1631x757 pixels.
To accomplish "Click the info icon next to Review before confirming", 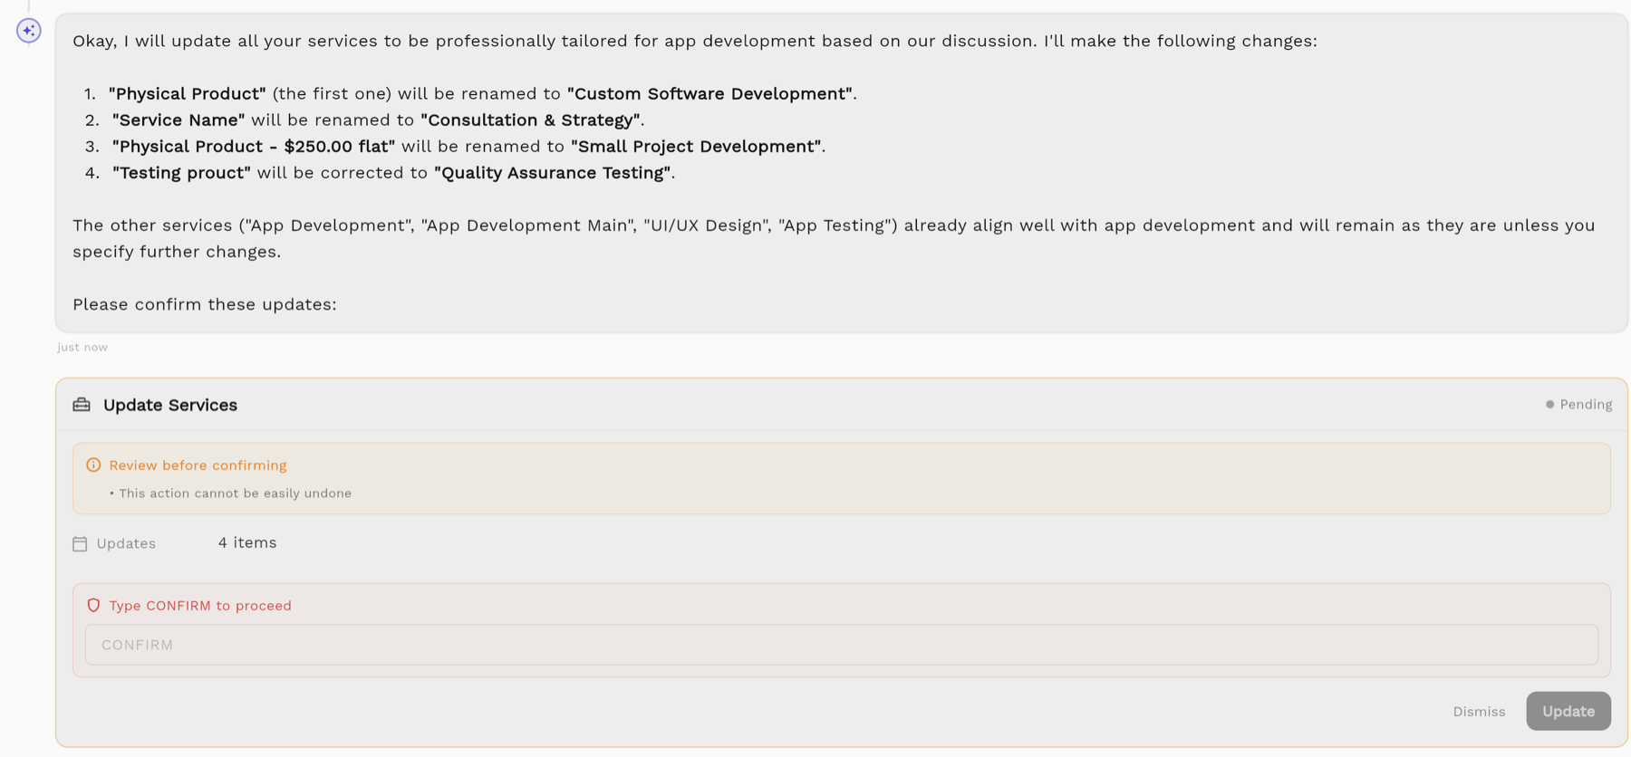I will coord(93,465).
